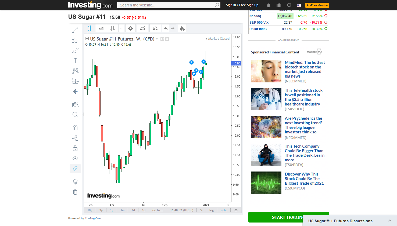Open the S&P 500 VIX link
Screen dimensions: 397x226
[259, 23]
